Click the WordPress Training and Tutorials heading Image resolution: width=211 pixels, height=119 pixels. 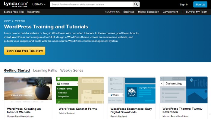click(x=46, y=26)
